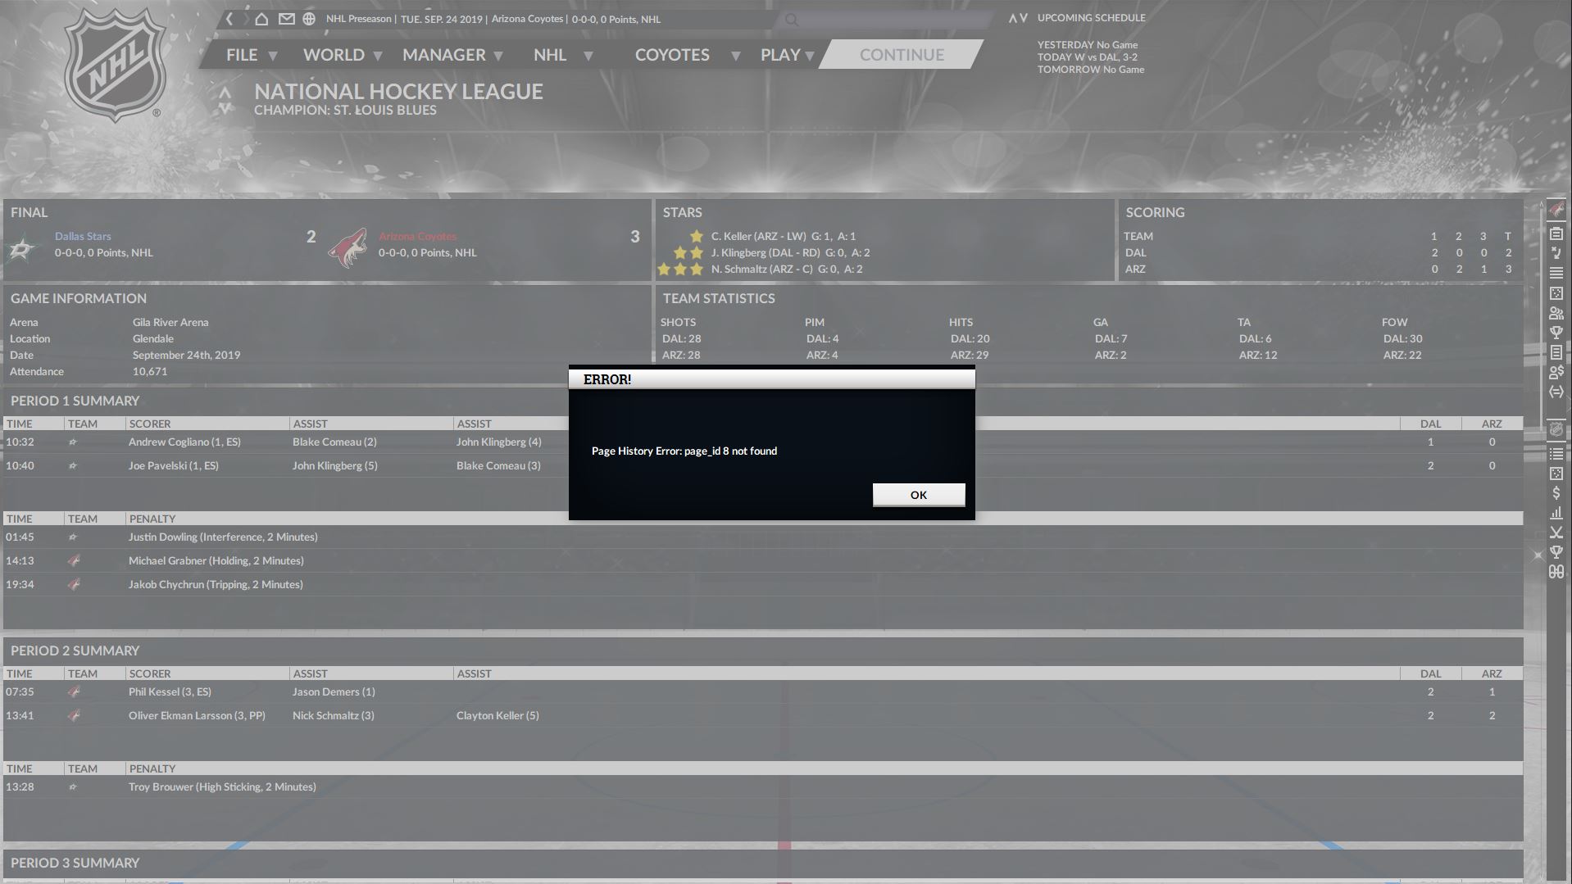1572x884 pixels.
Task: Select assist Clayton Keller (5)
Action: pos(497,715)
